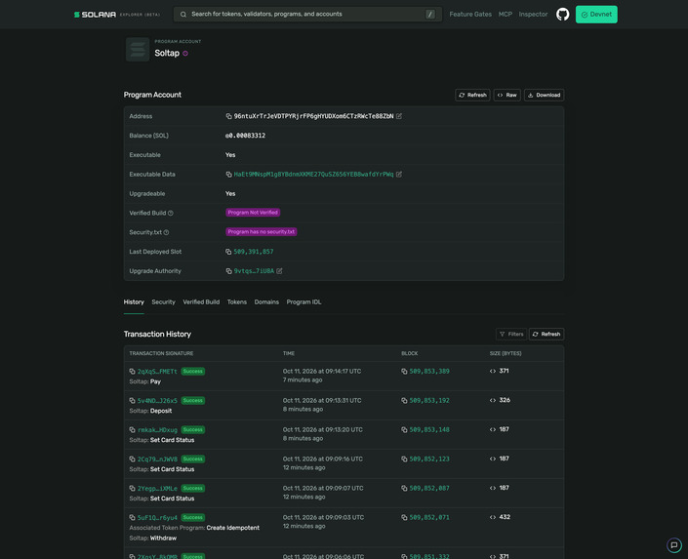Open the Inspector link
Viewport: 688px width, 559px height.
point(533,15)
